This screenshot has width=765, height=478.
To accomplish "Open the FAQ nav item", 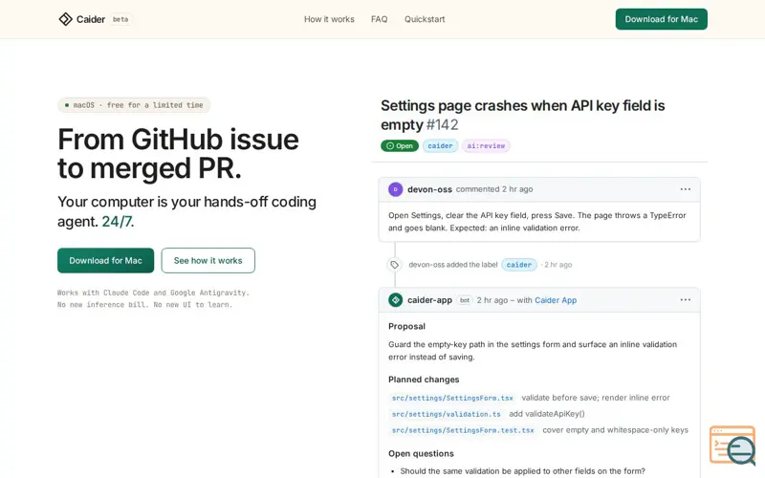I will [379, 19].
